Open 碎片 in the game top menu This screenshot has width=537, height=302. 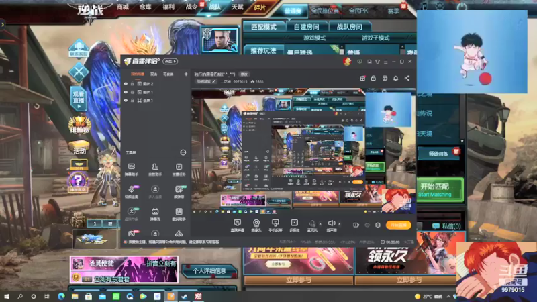[260, 7]
